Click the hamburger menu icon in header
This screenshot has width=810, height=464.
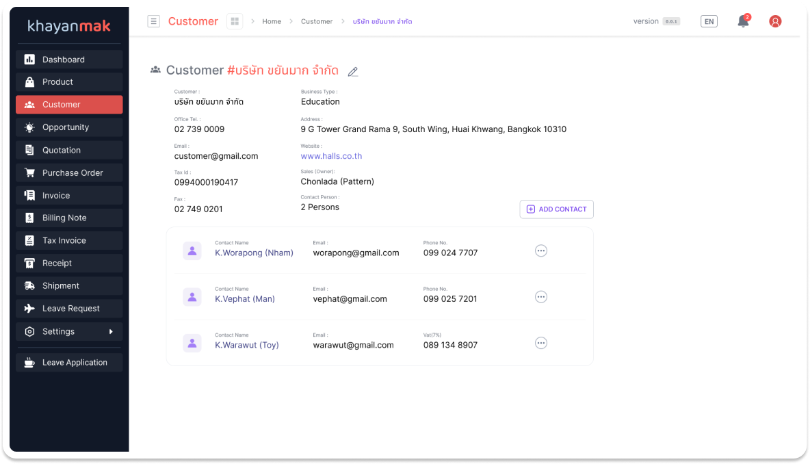tap(154, 21)
